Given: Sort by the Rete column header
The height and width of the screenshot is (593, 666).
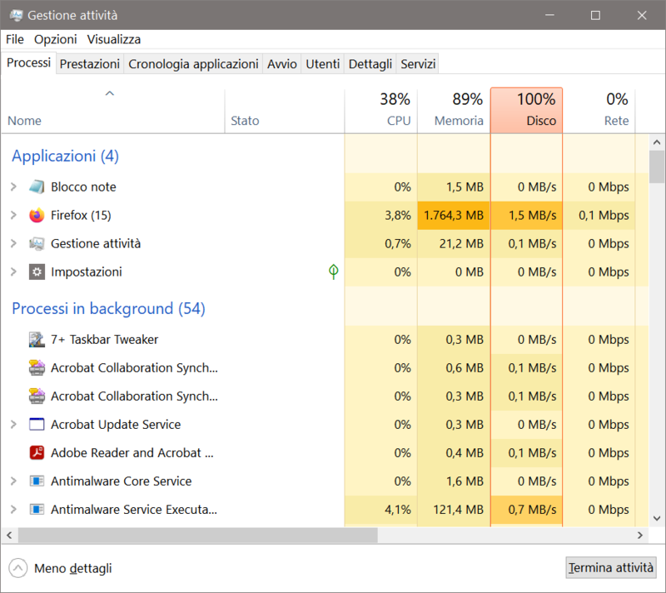Looking at the screenshot, I should point(599,111).
